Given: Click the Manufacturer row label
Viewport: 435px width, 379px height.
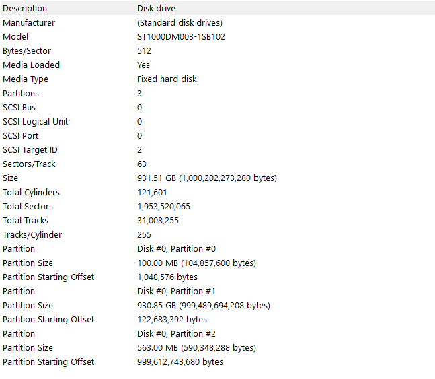Looking at the screenshot, I should pos(29,22).
